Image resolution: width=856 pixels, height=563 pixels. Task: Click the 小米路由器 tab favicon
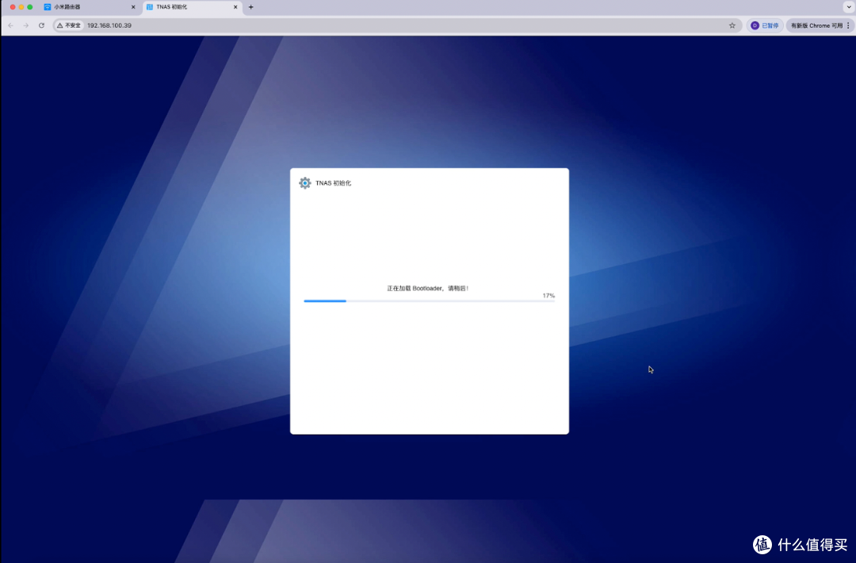[48, 7]
